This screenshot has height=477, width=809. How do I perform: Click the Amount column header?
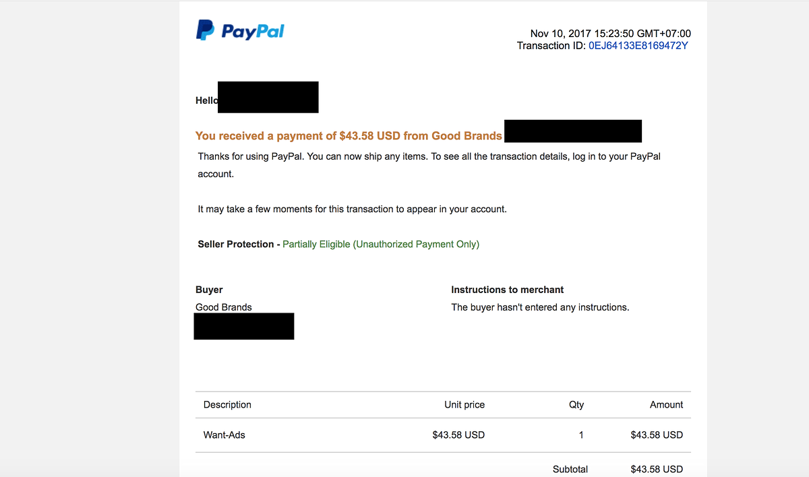[666, 405]
